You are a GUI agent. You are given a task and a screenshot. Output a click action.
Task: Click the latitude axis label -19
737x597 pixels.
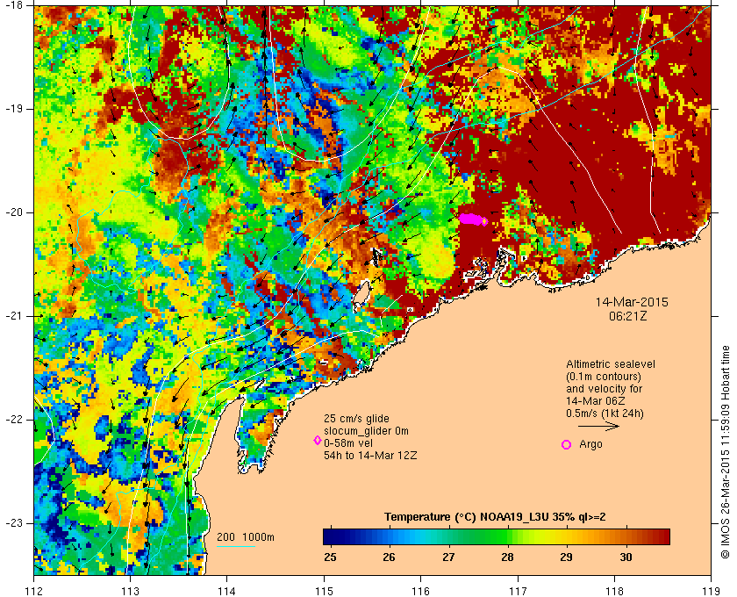point(13,109)
